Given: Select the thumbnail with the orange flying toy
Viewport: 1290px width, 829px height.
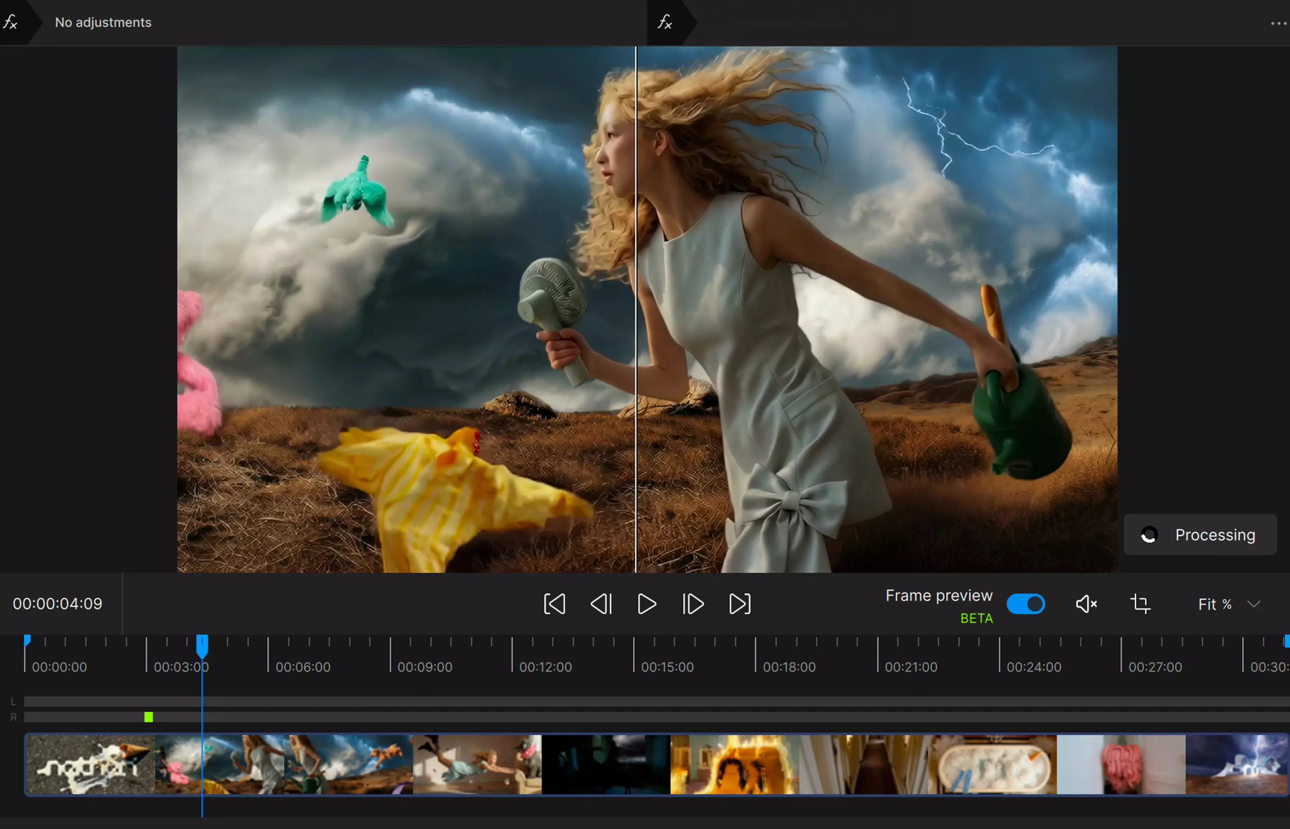Looking at the screenshot, I should tap(348, 765).
